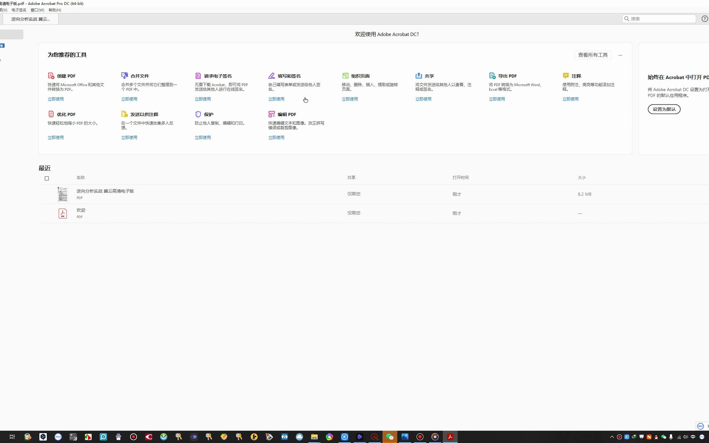This screenshot has height=443, width=709.
Task: Click the printer icon on the taskbar
Action: (284, 437)
